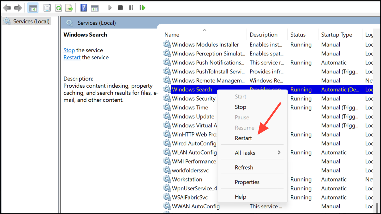Image resolution: width=381 pixels, height=214 pixels.
Task: Select the highlighted Windows Search service name
Action: pos(192,90)
